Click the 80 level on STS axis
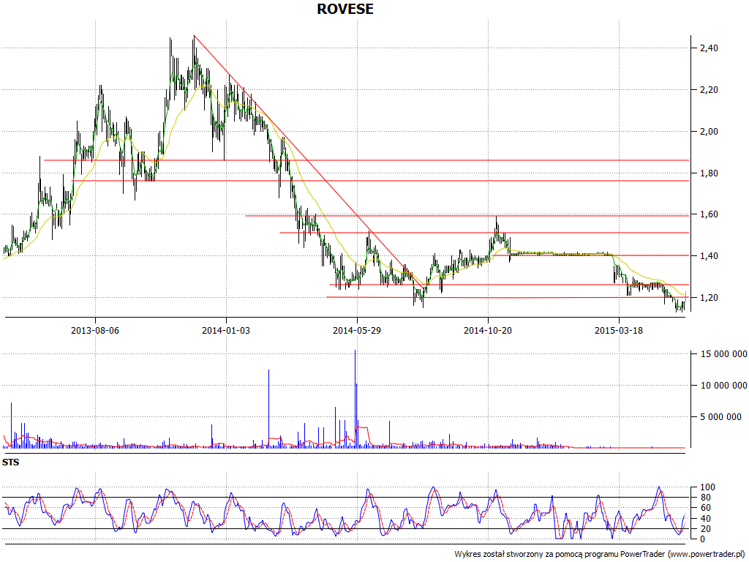Viewport: 749px width, 562px height. [707, 498]
